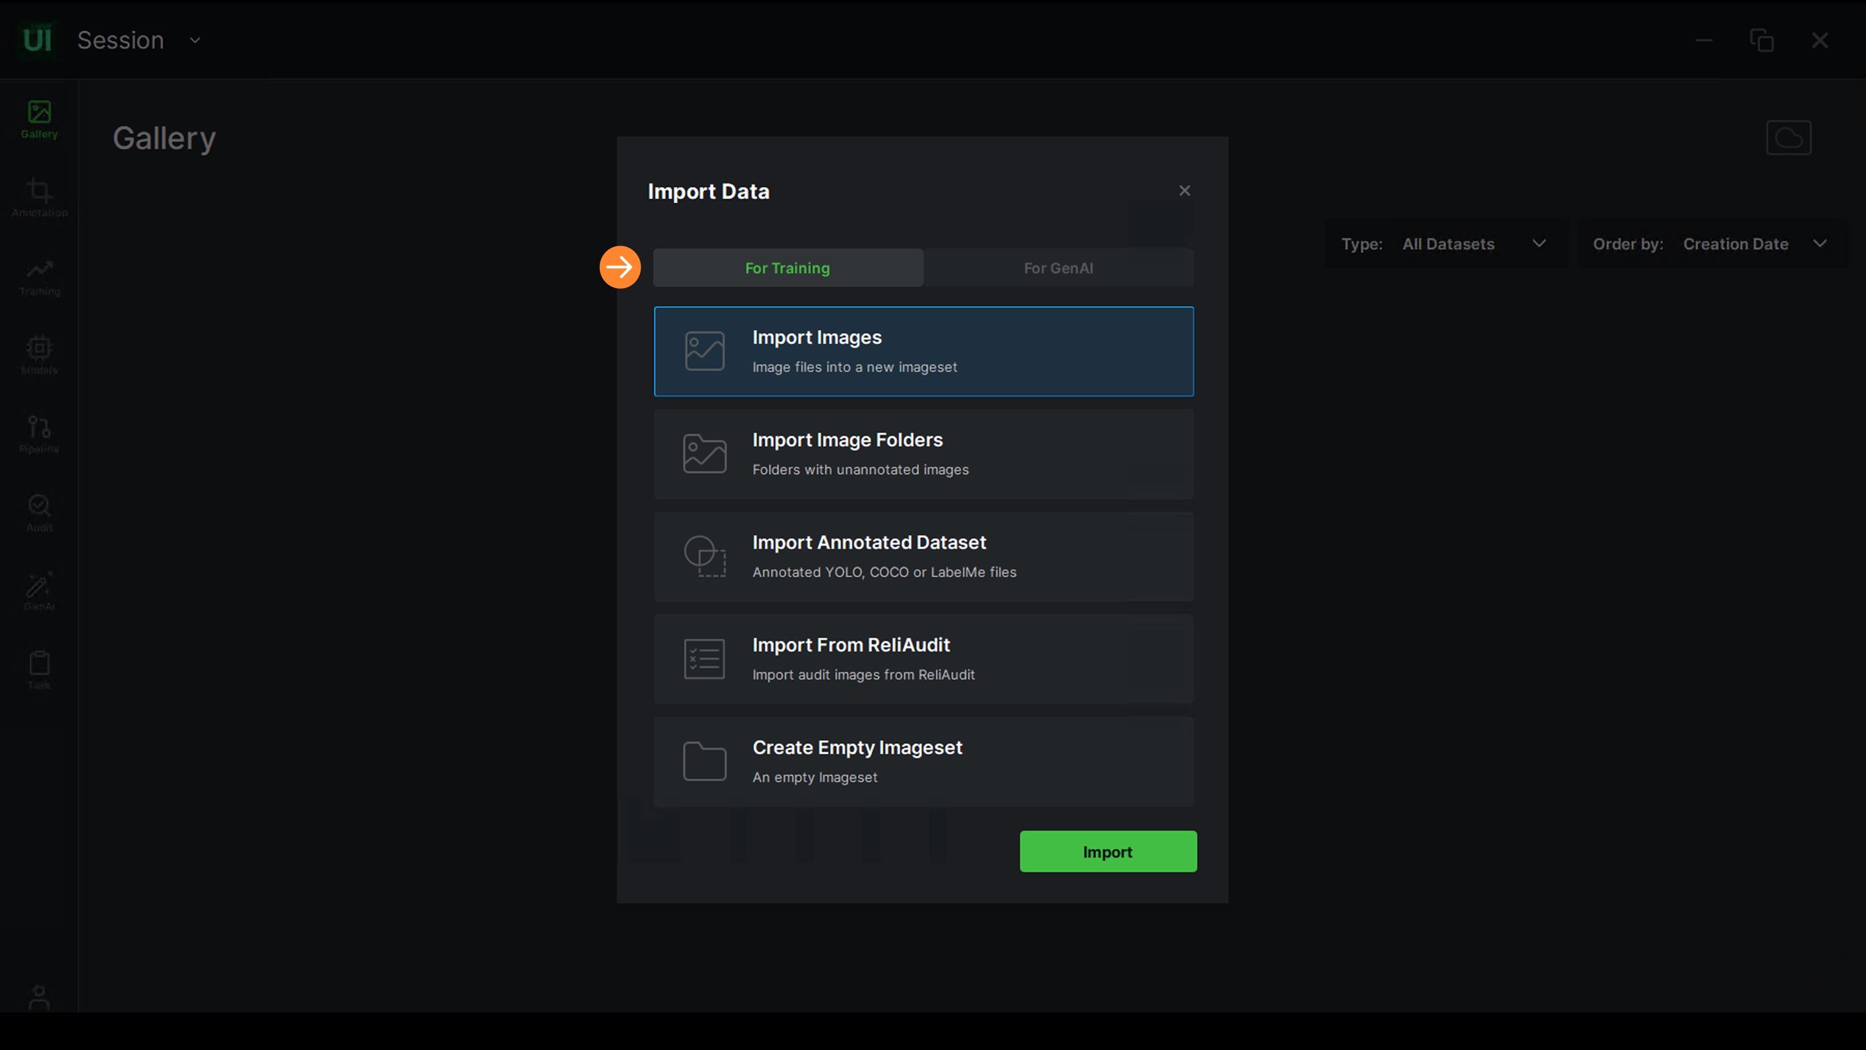This screenshot has width=1866, height=1050.
Task: Switch to the For GenAI tab
Action: tap(1058, 268)
